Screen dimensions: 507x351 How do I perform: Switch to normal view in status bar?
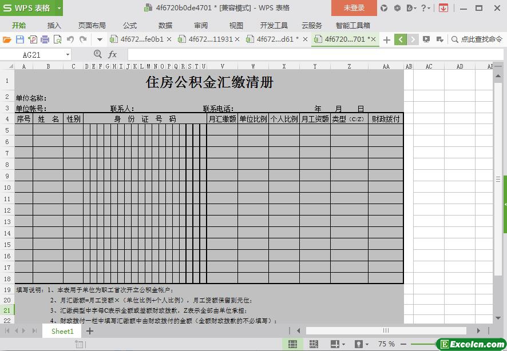pos(292,344)
